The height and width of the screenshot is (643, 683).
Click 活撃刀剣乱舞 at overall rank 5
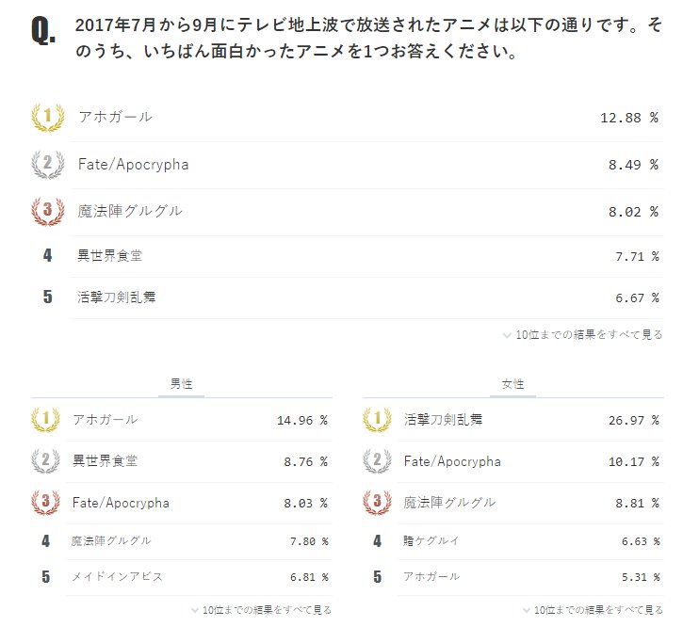[x=117, y=297]
